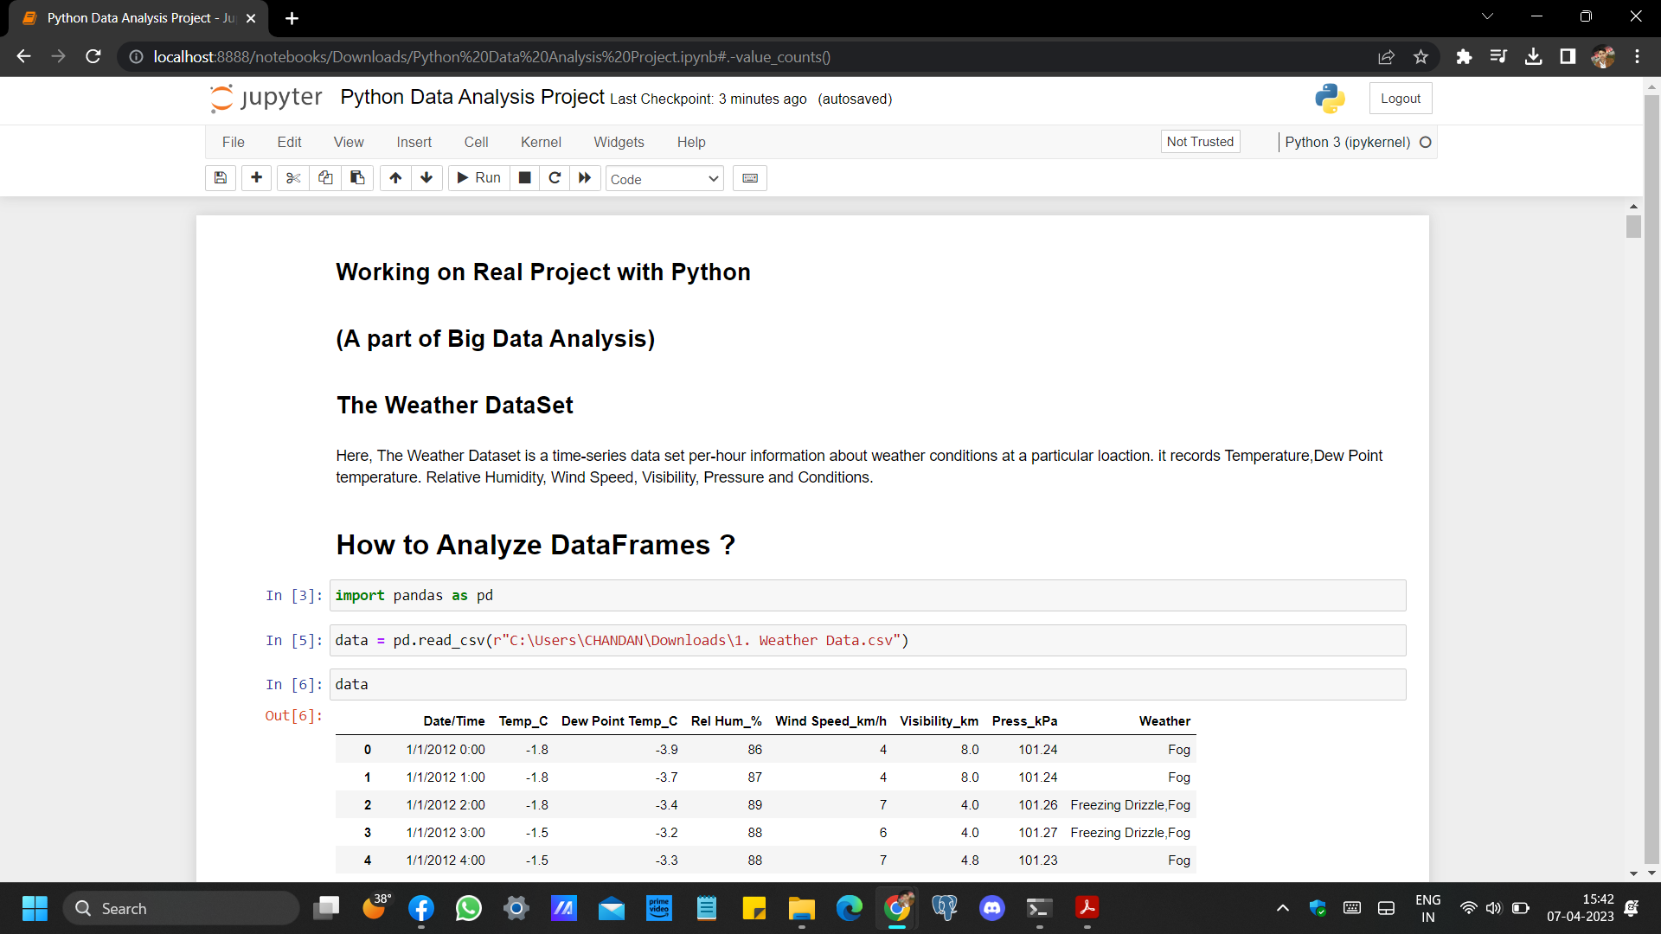Expand the Widgets menu

[619, 142]
